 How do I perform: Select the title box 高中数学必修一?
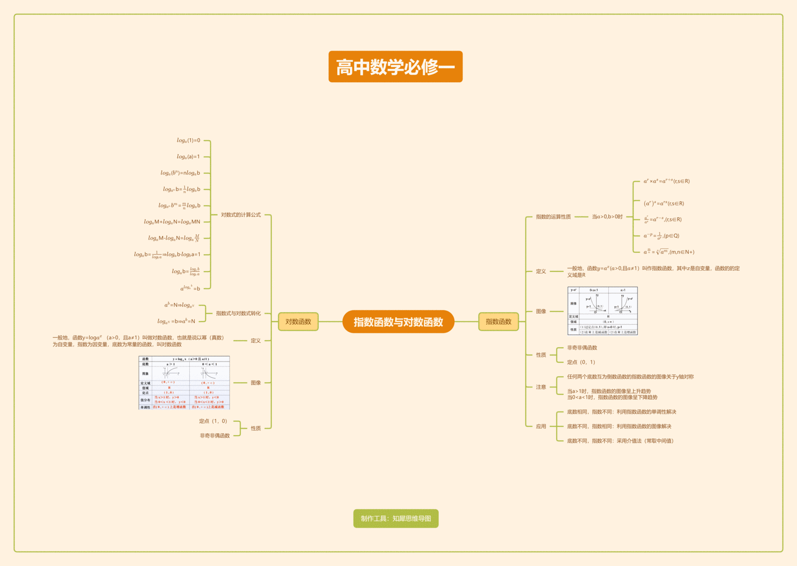pos(396,67)
